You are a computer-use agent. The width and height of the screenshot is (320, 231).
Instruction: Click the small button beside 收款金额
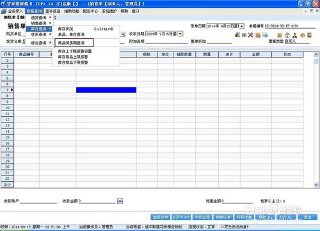[x=120, y=201]
